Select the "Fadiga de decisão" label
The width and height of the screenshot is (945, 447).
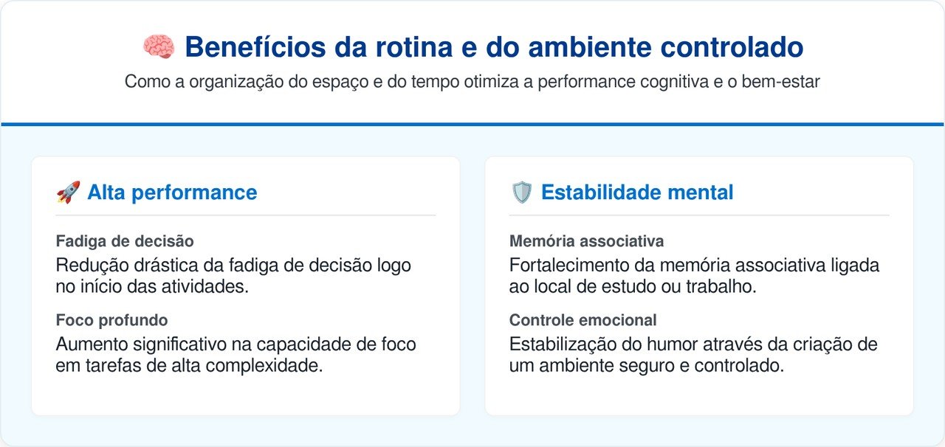(125, 241)
